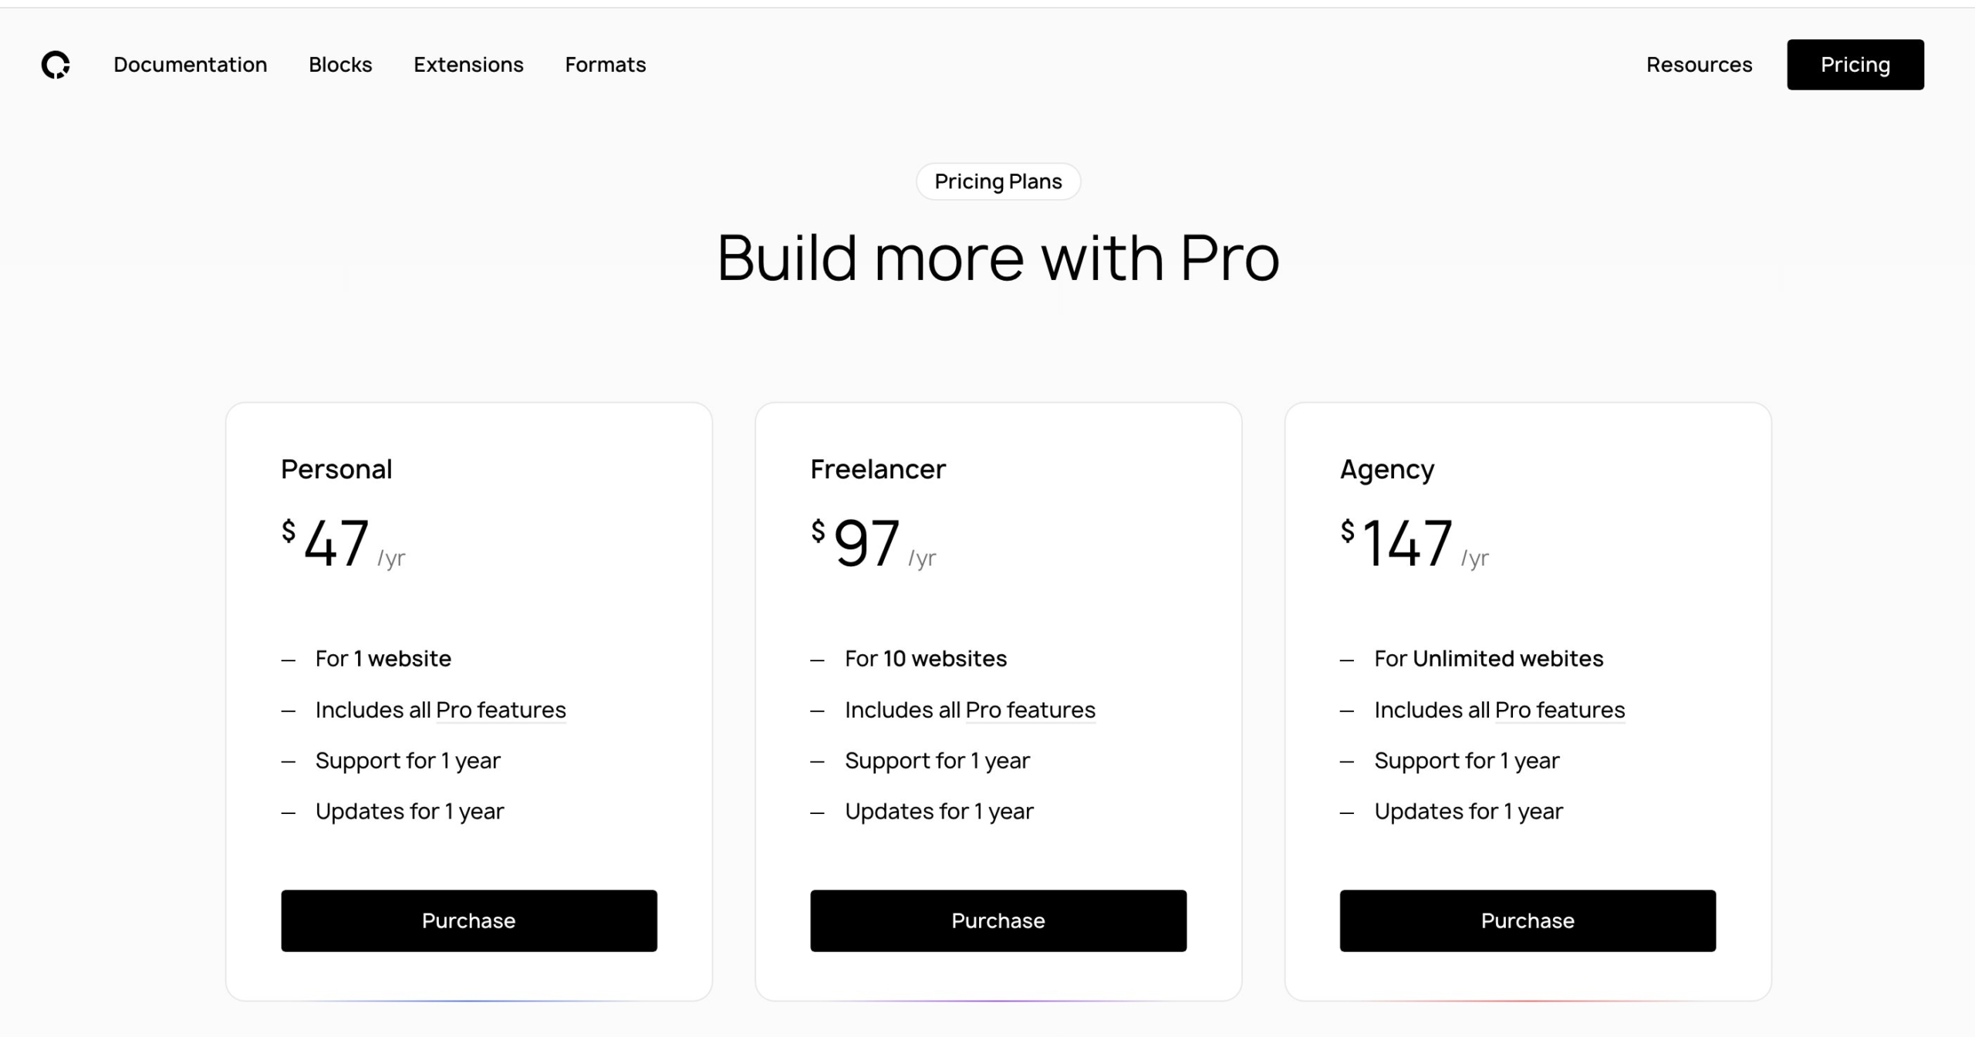The image size is (1975, 1037).
Task: Open the Extensions menu item
Action: coord(468,65)
